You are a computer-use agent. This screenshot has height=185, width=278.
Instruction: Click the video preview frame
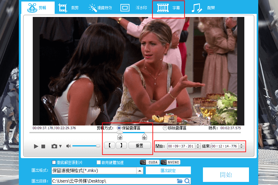tap(138, 71)
